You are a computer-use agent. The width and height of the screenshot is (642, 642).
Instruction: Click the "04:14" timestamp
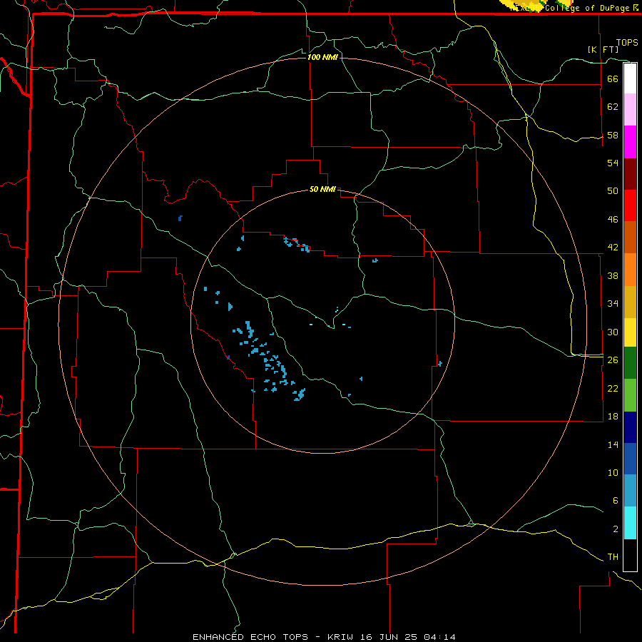[x=439, y=637]
